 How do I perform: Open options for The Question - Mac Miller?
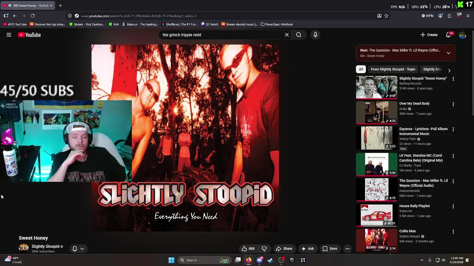pos(453,181)
